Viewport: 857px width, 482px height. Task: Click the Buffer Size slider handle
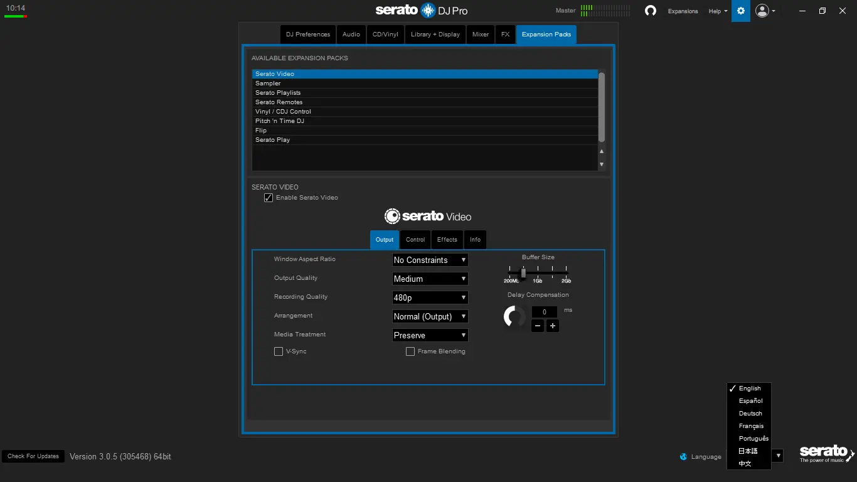click(523, 273)
